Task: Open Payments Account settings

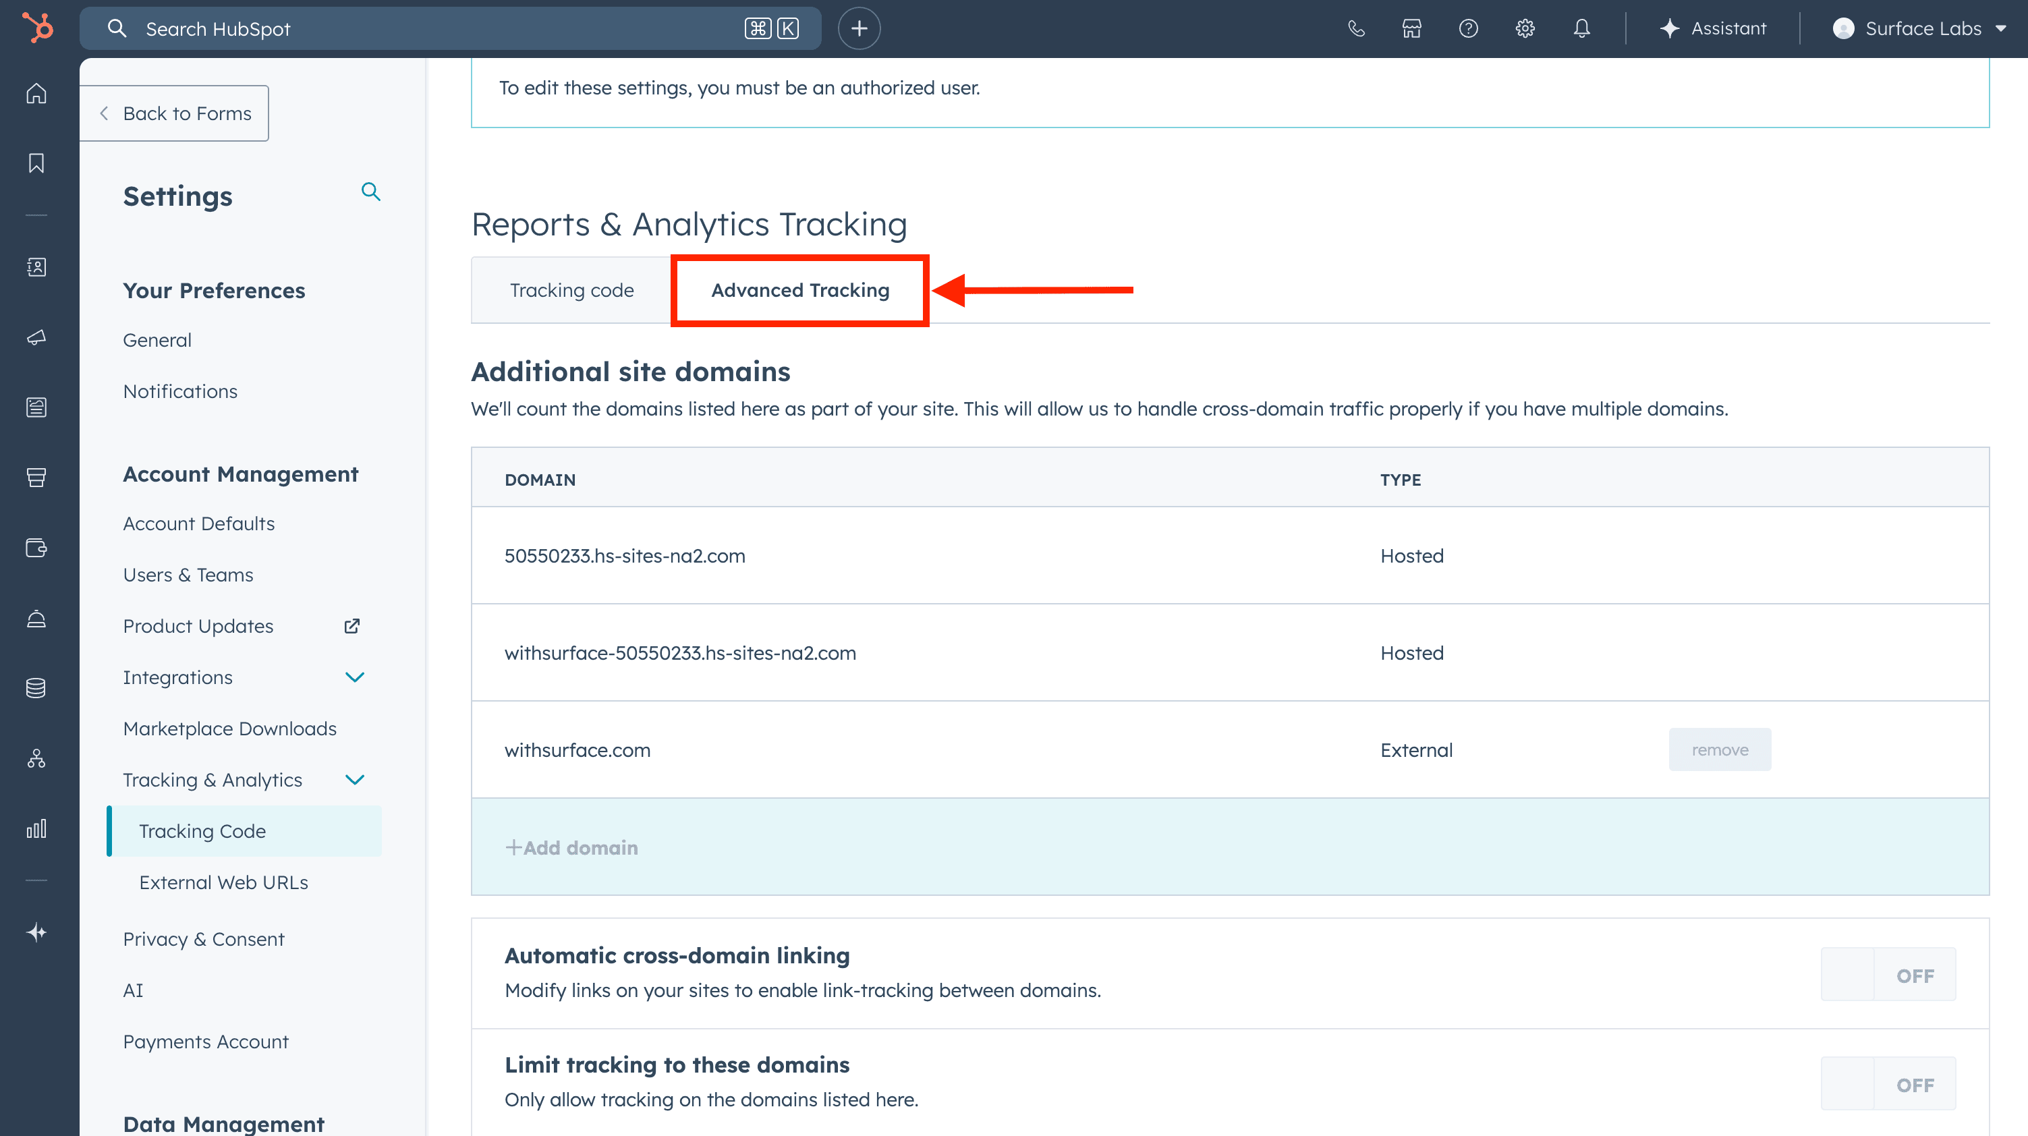Action: click(x=206, y=1041)
